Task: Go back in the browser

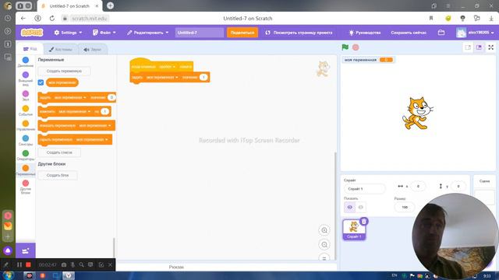Action: [x=23, y=19]
